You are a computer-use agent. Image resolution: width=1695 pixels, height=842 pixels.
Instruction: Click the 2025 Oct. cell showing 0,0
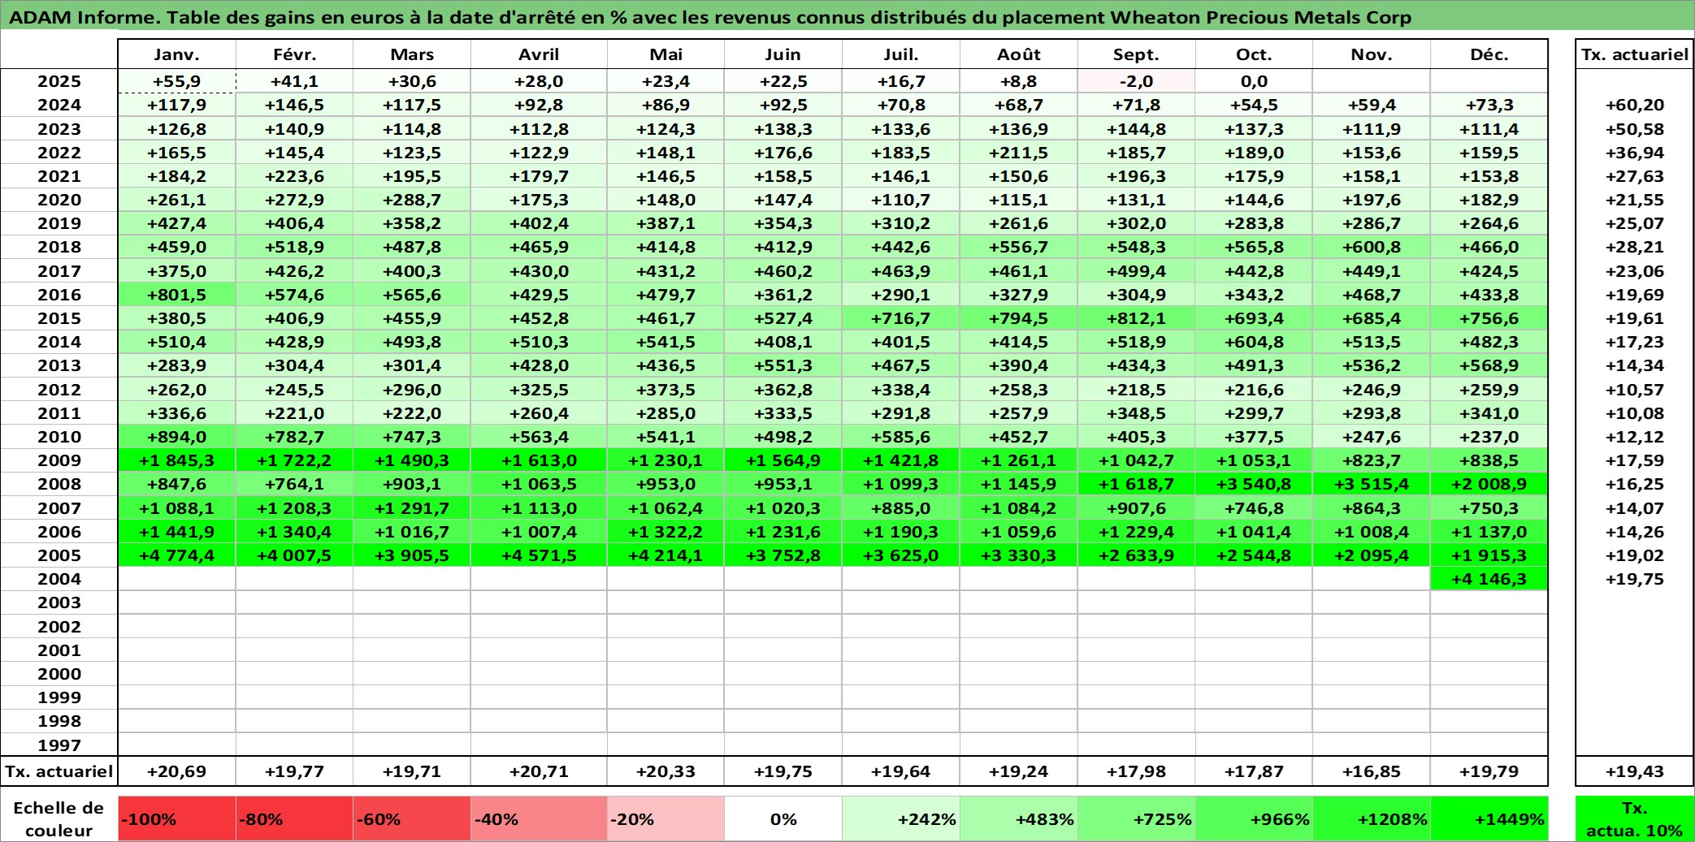(x=1254, y=81)
